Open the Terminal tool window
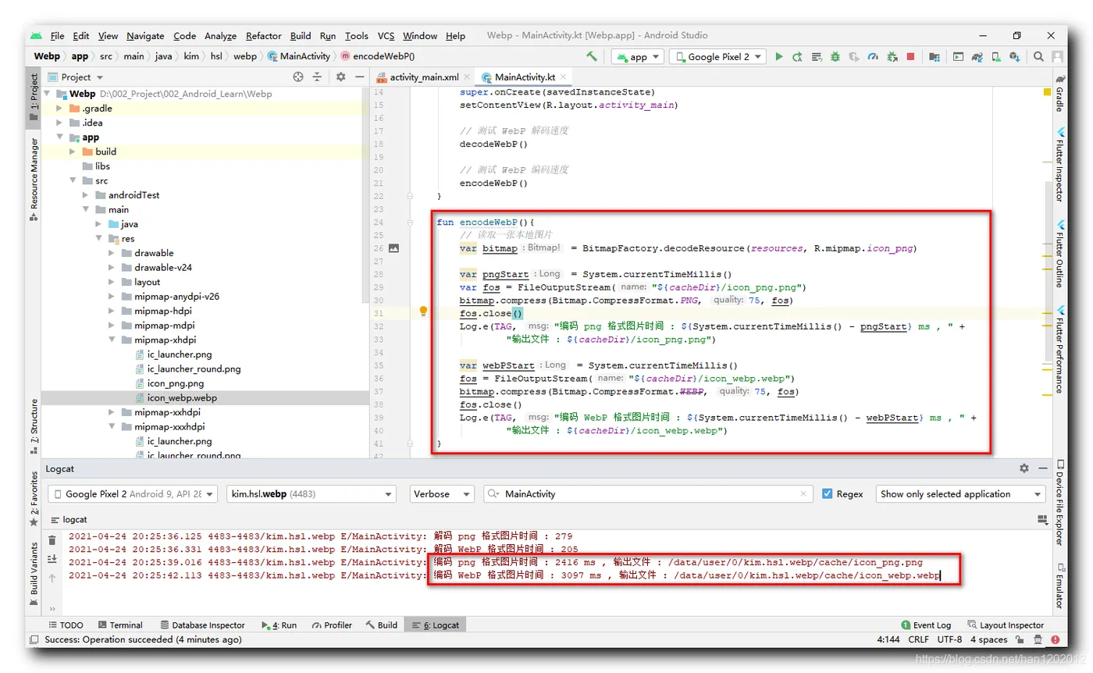The image size is (1093, 673). (x=120, y=625)
